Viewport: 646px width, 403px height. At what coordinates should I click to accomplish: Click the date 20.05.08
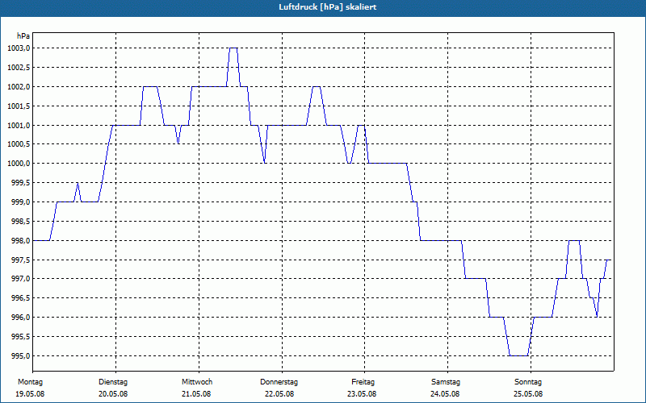click(113, 394)
